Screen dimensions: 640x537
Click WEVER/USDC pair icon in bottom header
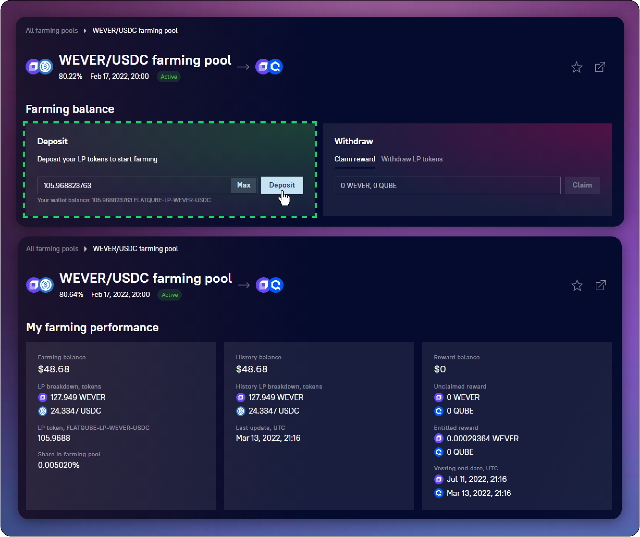pos(40,285)
